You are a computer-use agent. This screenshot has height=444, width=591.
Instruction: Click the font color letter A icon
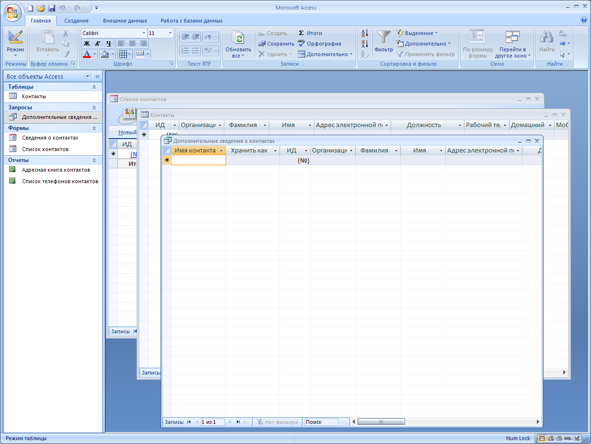pos(87,54)
